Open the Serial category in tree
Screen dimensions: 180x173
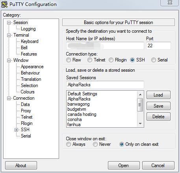pyautogui.click(x=26, y=136)
